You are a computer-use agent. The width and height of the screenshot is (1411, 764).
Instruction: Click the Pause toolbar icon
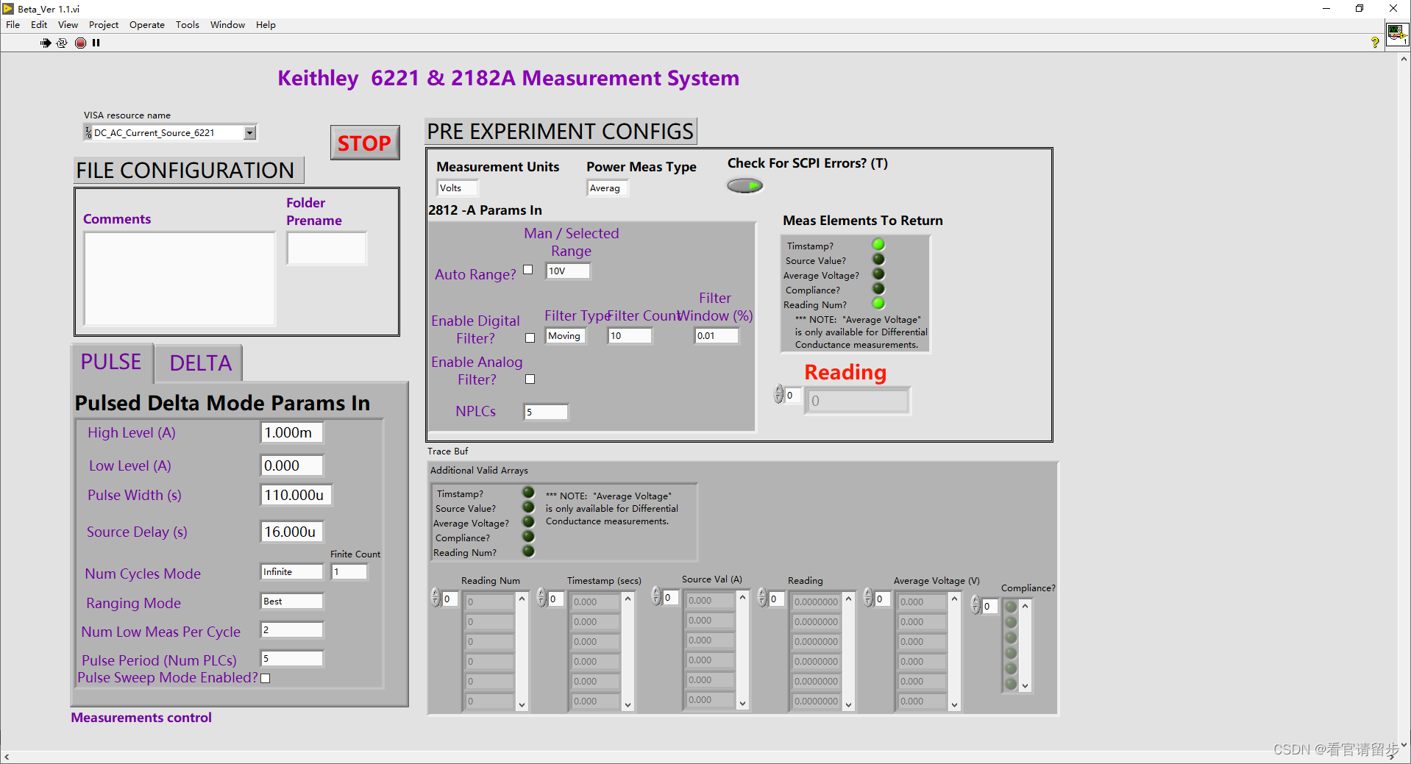pos(96,43)
